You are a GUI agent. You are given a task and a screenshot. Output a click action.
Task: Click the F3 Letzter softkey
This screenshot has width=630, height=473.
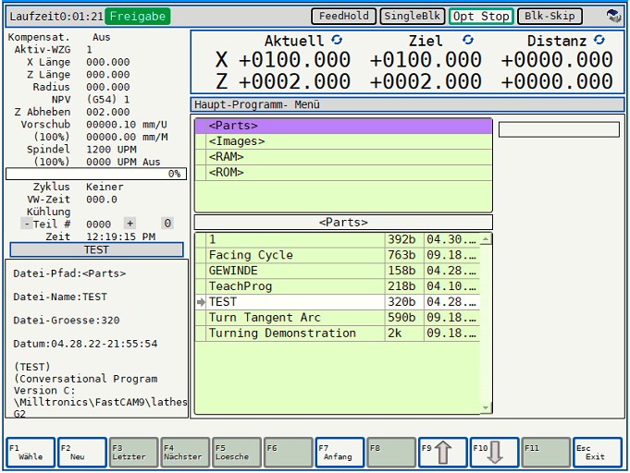pos(133,452)
